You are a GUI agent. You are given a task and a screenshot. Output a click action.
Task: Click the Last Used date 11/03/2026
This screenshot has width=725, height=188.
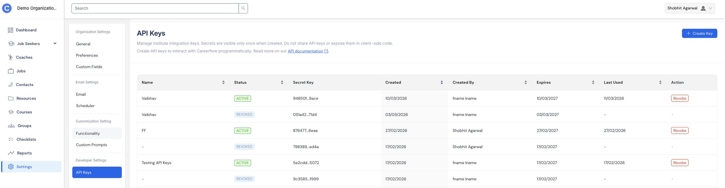[614, 98]
